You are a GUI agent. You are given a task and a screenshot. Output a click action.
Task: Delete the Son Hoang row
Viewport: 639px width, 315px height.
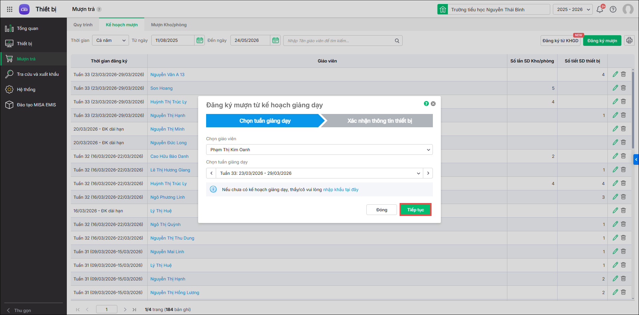[623, 88]
